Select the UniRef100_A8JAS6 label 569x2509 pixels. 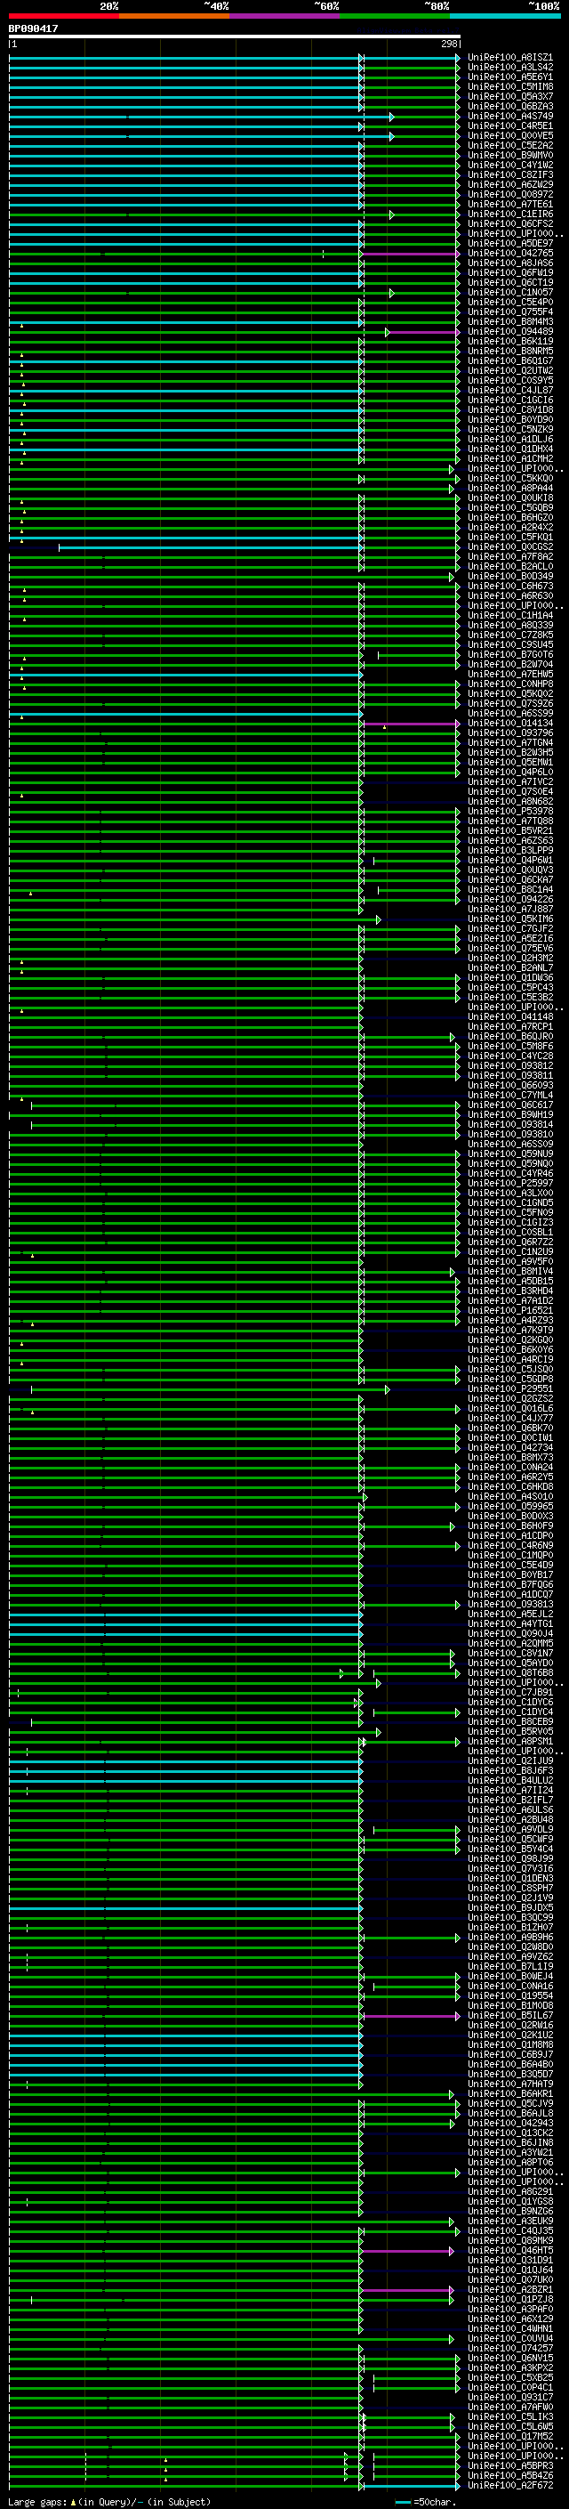(510, 263)
